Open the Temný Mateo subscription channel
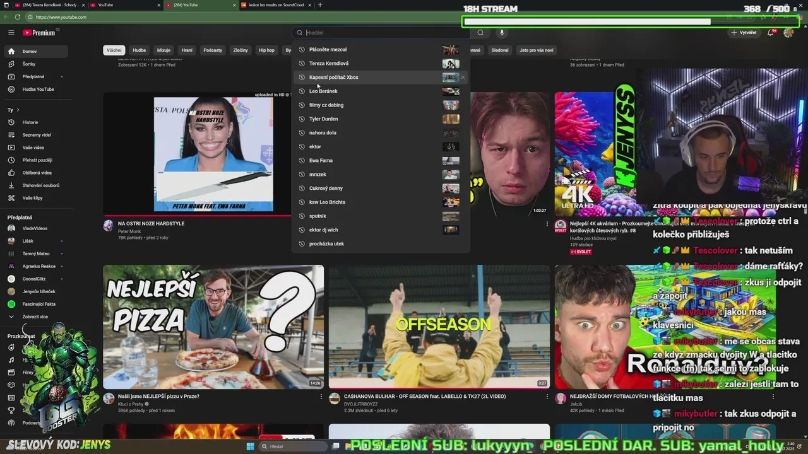This screenshot has width=808, height=454. tap(36, 253)
